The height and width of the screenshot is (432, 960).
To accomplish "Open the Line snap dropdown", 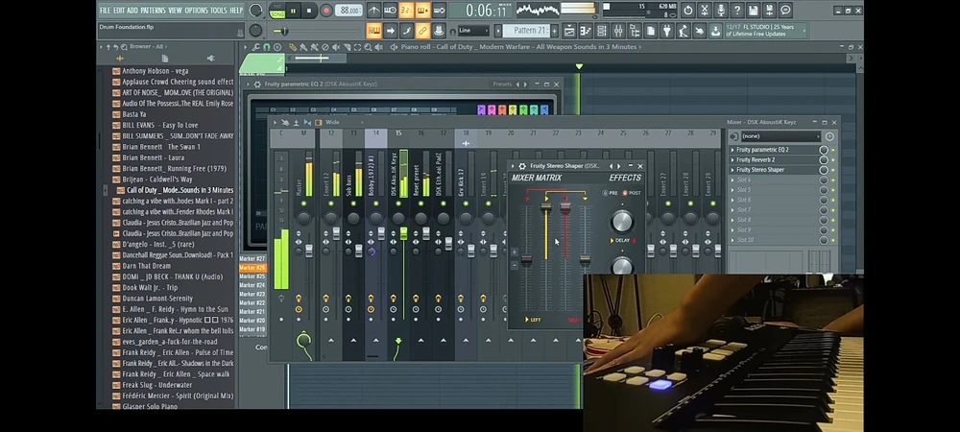I will (473, 31).
